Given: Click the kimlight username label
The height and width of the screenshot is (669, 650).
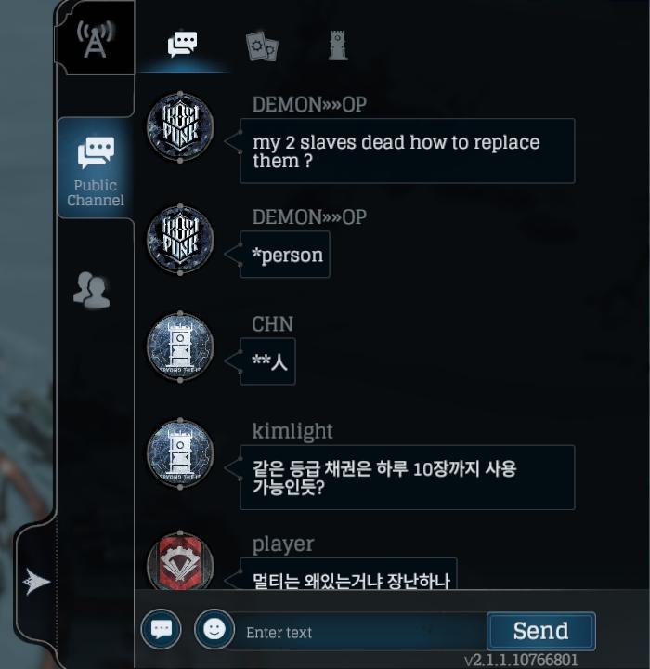Looking at the screenshot, I should pyautogui.click(x=292, y=431).
